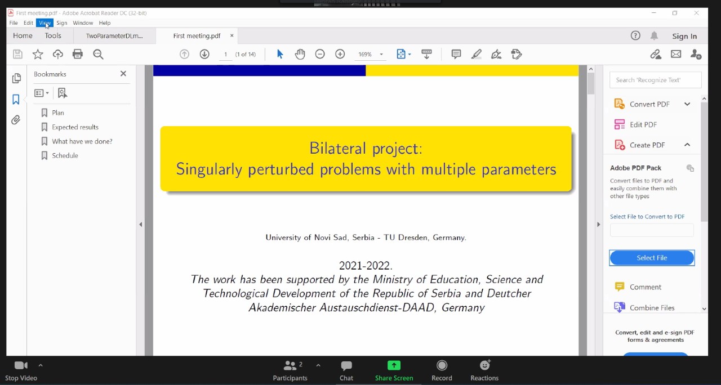Collapse the Create PDF section
The height and width of the screenshot is (385, 721).
[687, 145]
